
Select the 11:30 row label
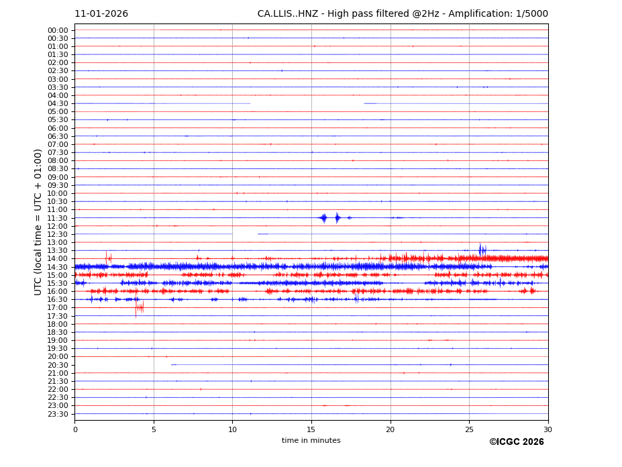[x=58, y=218]
